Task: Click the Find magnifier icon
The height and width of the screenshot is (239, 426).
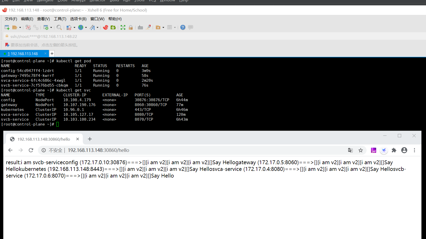Action: click(x=59, y=27)
